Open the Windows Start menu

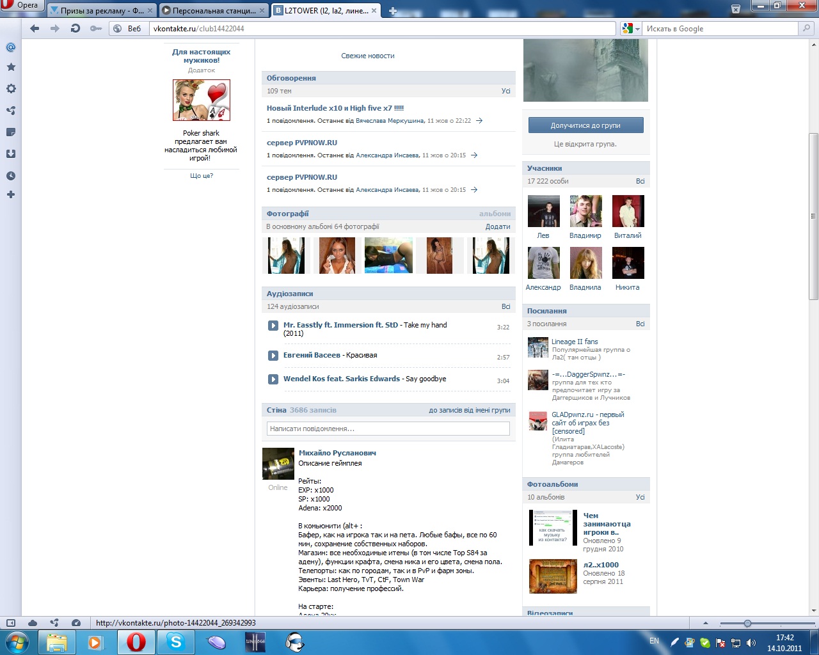(17, 642)
